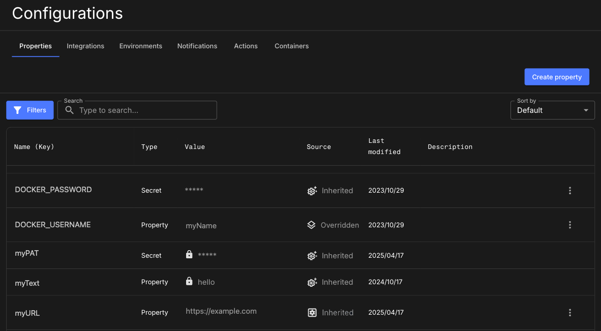Screen dimensions: 601x331
Task: Click the dropdown arrow on Default sorting
Action: tap(586, 110)
